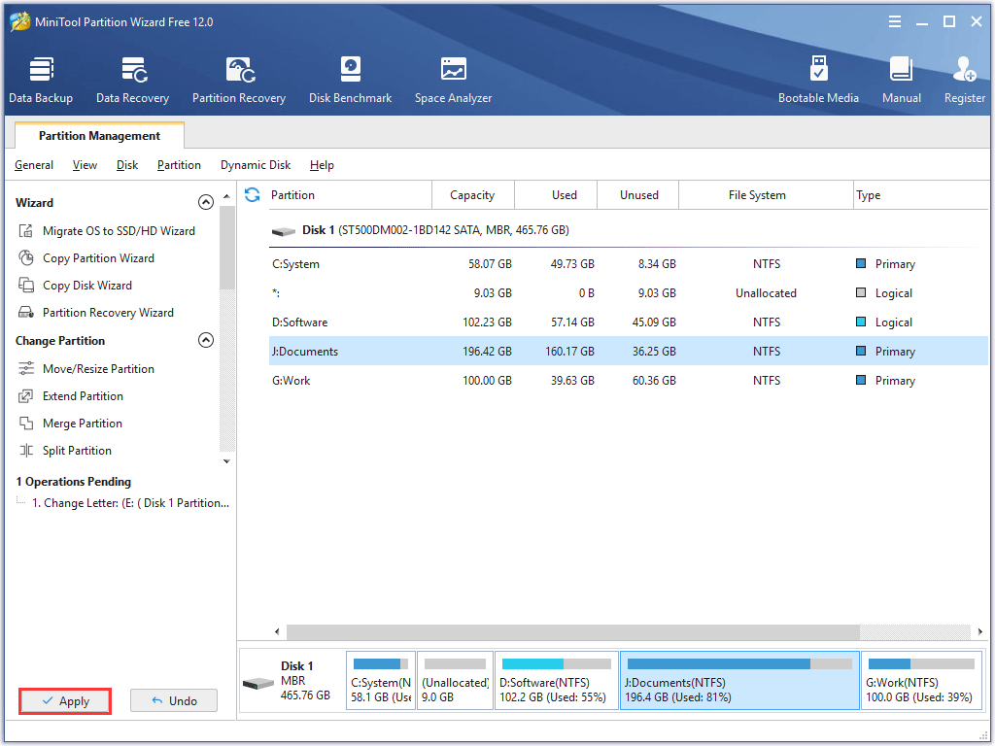
Task: Sort by Used column header
Action: point(556,194)
